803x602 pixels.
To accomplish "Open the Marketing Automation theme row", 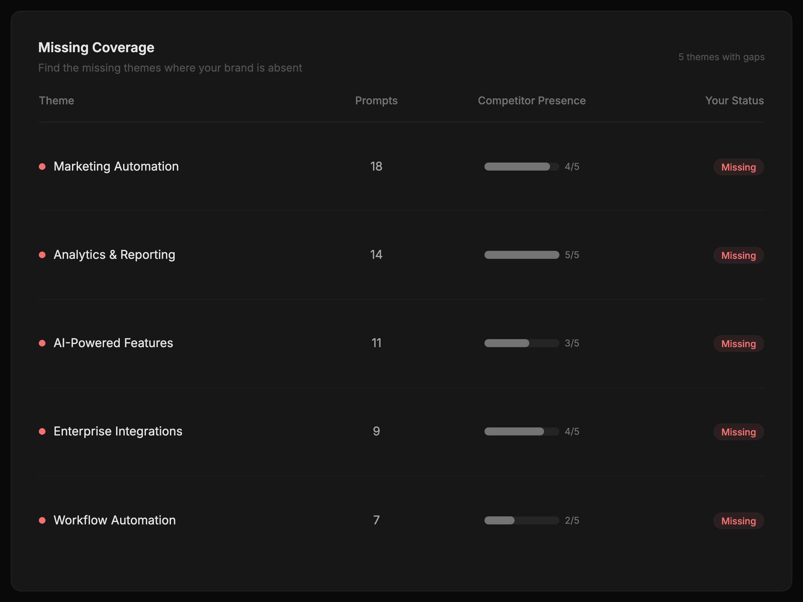I will (x=116, y=167).
